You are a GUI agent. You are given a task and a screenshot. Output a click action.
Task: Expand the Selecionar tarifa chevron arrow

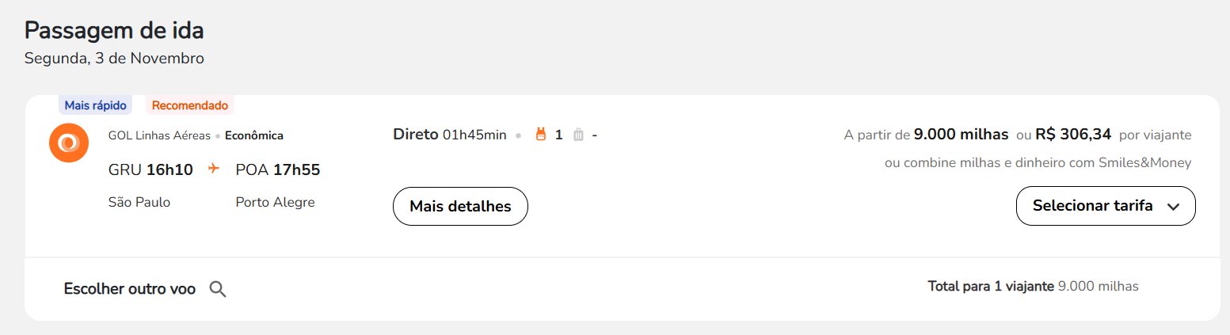[x=1174, y=207]
